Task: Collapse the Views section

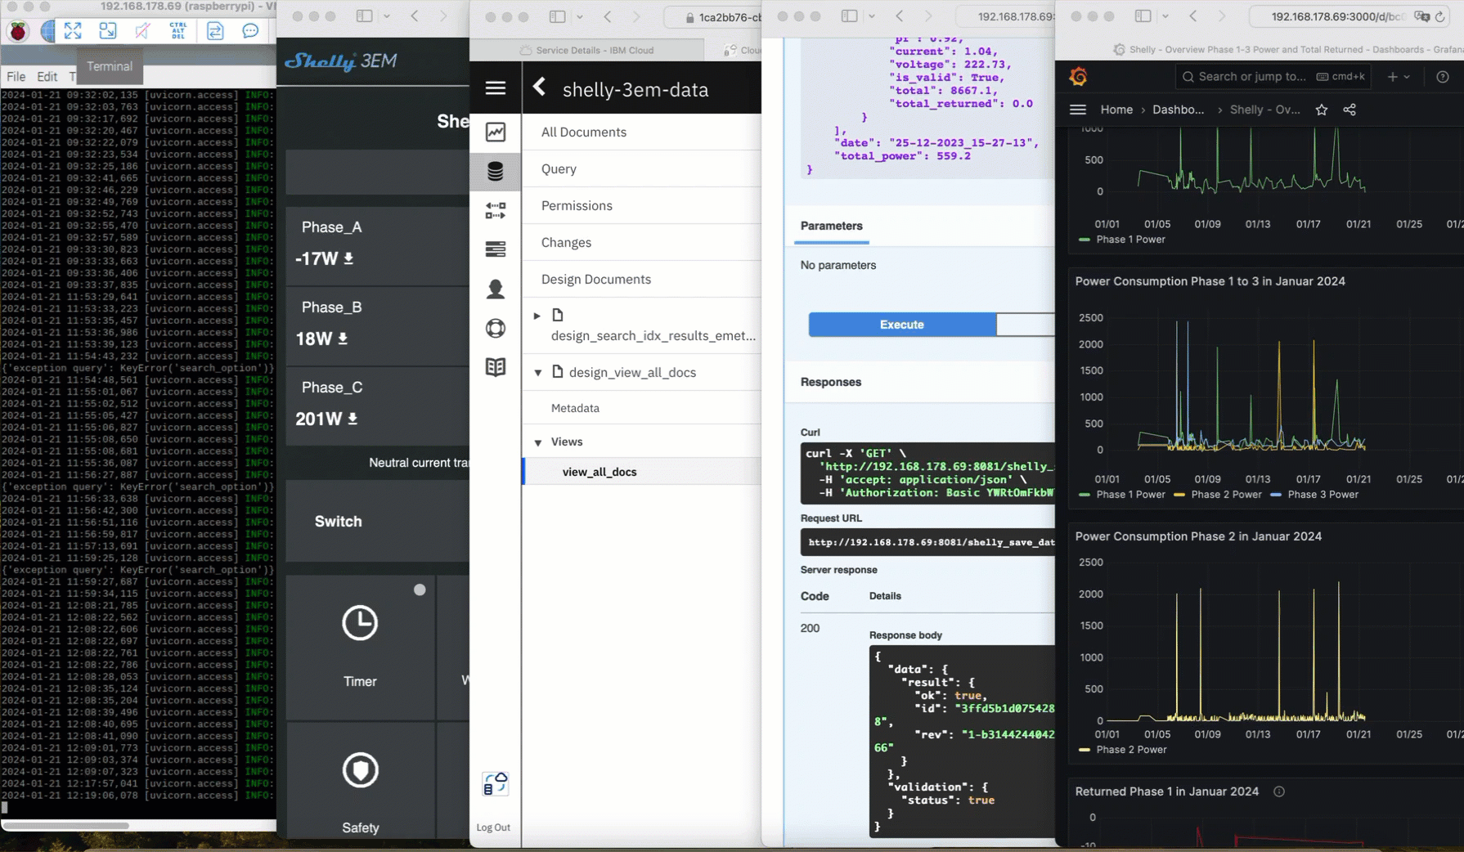Action: point(537,442)
